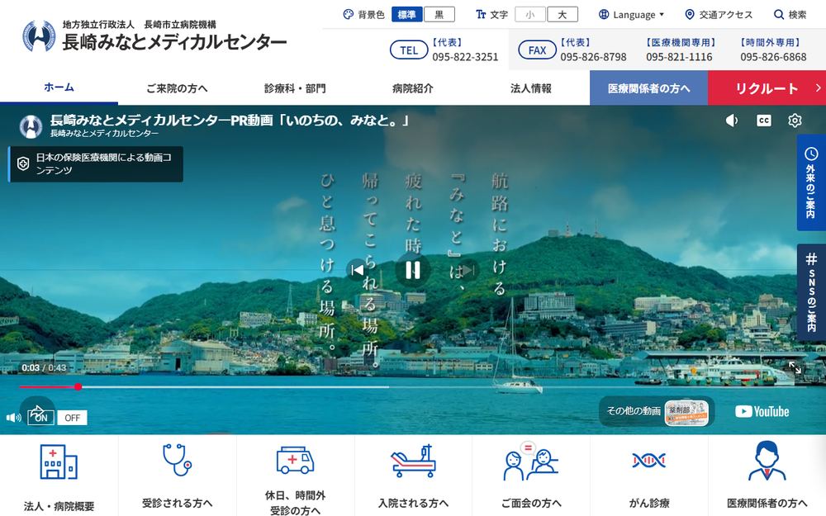Image resolution: width=826 pixels, height=516 pixels.
Task: Click the hospital logo emblem in header
Action: [x=39, y=36]
